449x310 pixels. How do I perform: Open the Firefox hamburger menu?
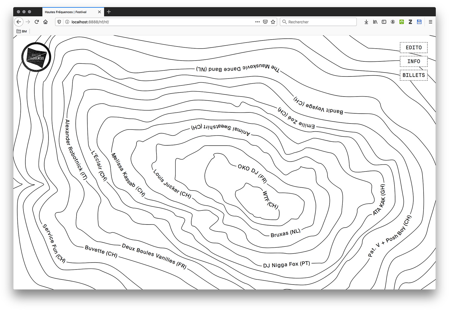tap(430, 22)
